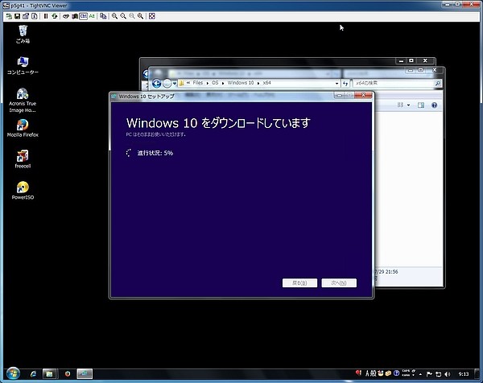Screen dimensions: 483x383
Task: Click the IME input mode A icon
Action: click(x=367, y=373)
